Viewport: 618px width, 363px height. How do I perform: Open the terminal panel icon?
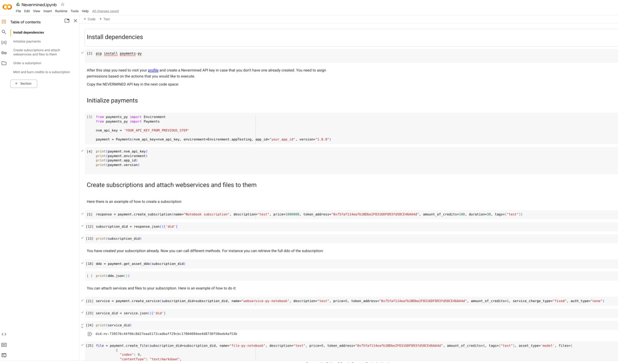4,355
